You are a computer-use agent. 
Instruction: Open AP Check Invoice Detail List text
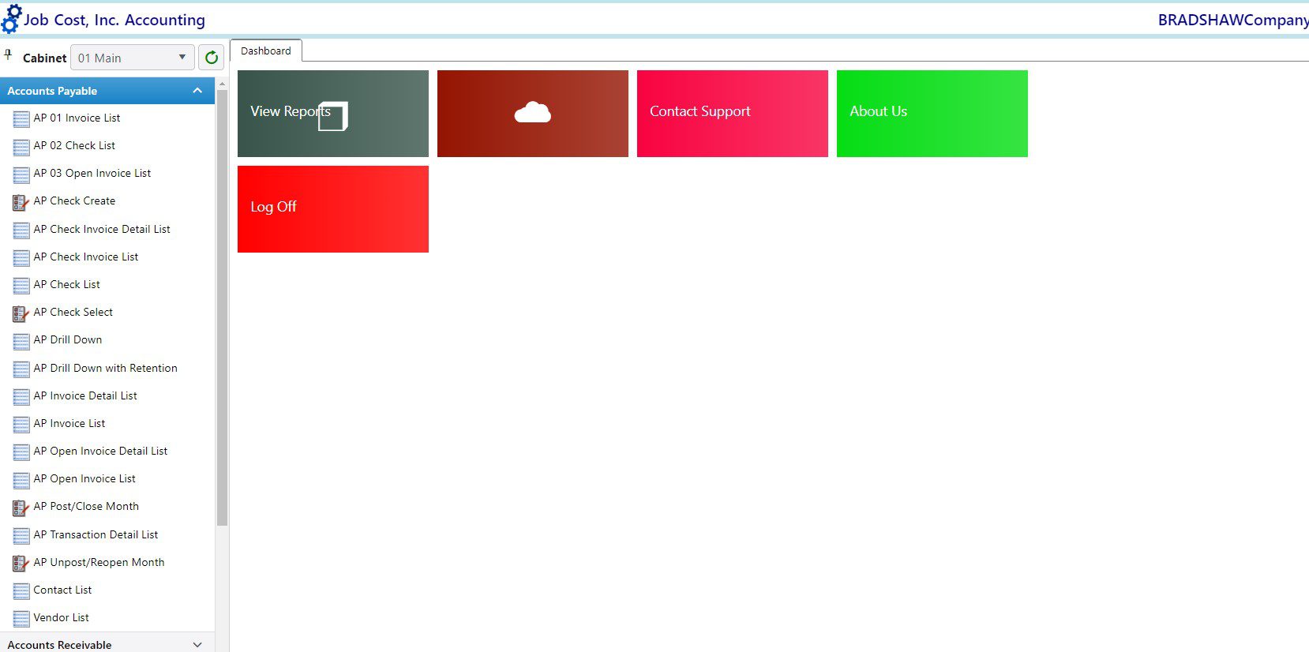coord(102,229)
